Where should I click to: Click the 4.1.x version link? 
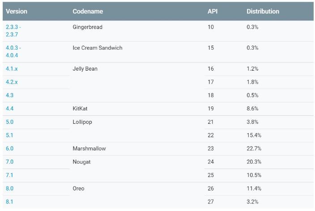tap(12, 69)
